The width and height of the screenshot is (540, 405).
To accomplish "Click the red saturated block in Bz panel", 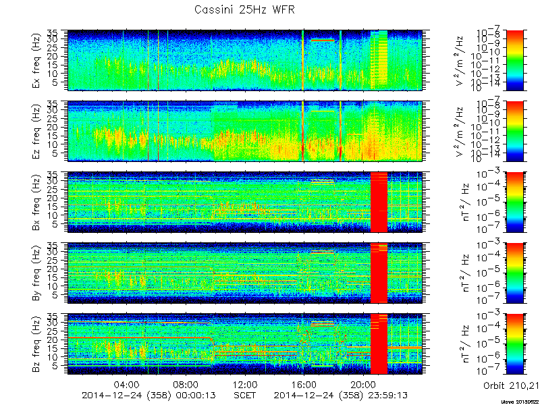I will [x=379, y=344].
